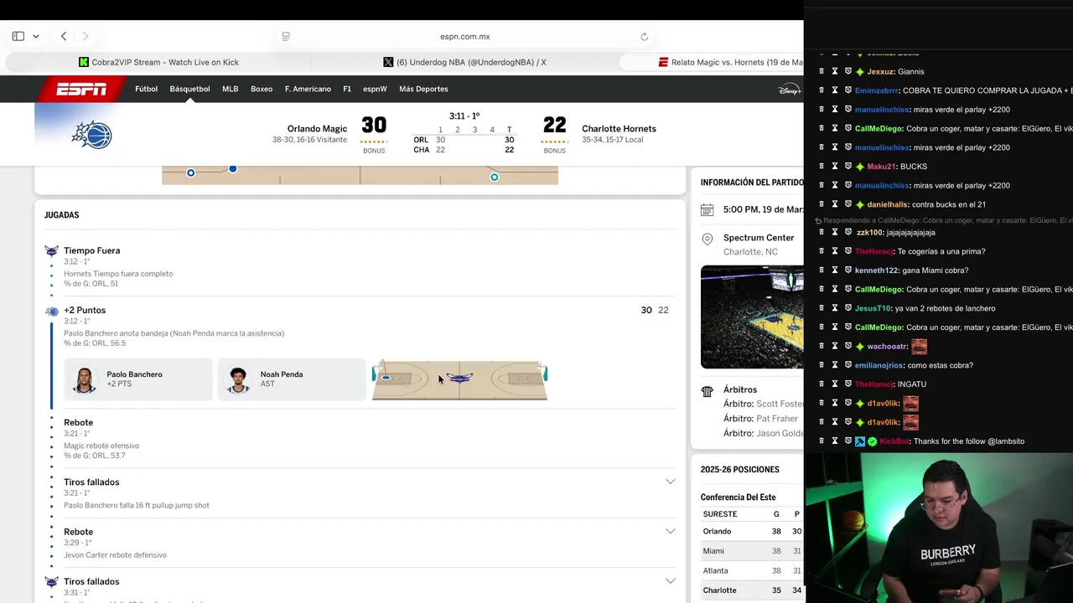The image size is (1073, 603).
Task: Show the Safari sidebar
Action: 18,36
